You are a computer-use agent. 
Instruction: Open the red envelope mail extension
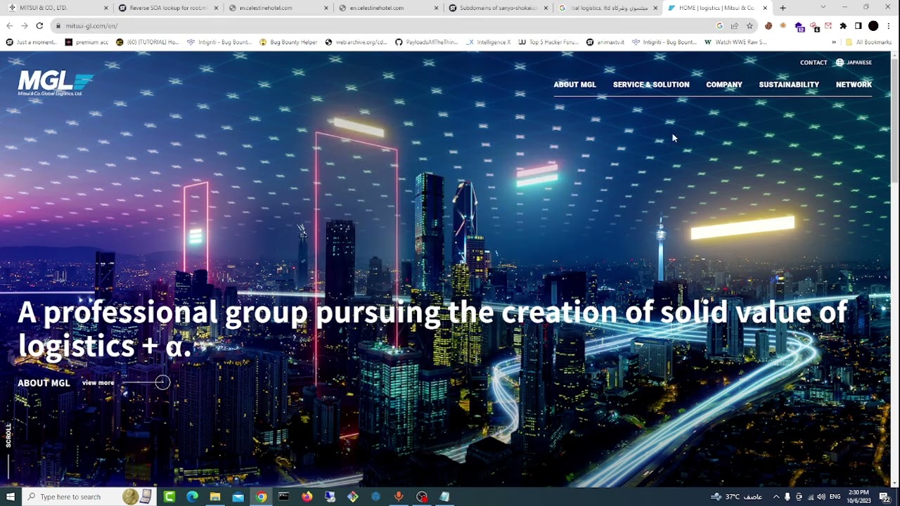[828, 26]
